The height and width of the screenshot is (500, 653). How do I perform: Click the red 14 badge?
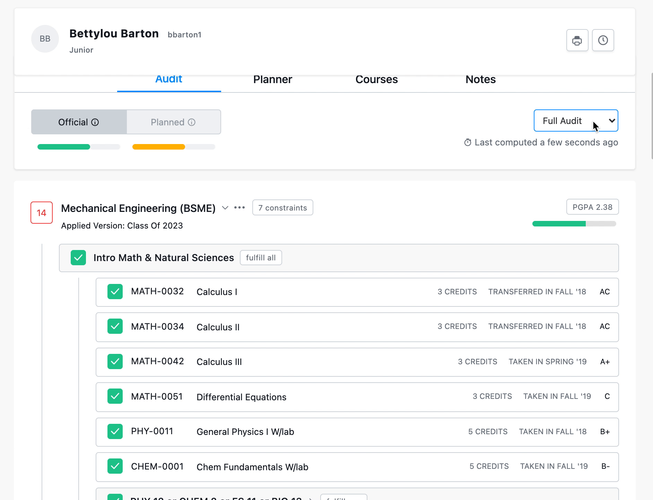pos(42,213)
